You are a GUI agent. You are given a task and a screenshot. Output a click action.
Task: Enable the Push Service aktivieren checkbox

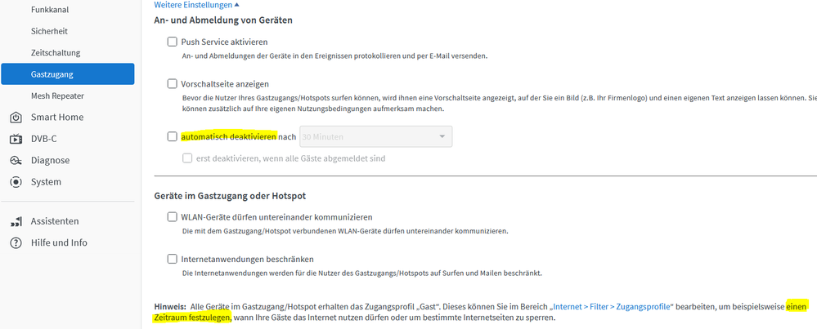[172, 42]
